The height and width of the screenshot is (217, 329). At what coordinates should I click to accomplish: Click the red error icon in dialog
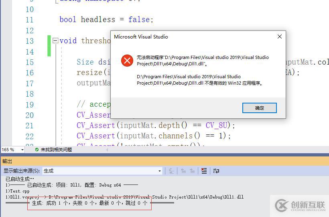[x=127, y=61]
